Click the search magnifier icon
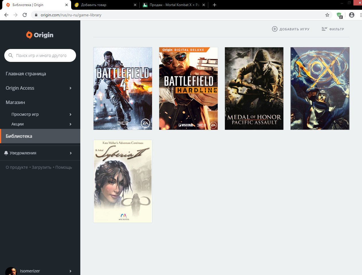Image resolution: width=362 pixels, height=275 pixels. click(11, 55)
